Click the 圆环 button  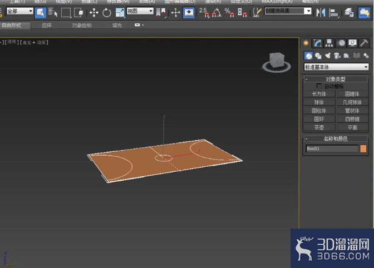pos(319,119)
